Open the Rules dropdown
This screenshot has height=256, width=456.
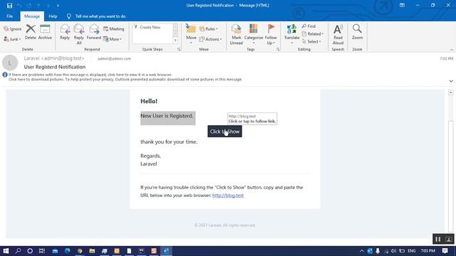(x=209, y=28)
